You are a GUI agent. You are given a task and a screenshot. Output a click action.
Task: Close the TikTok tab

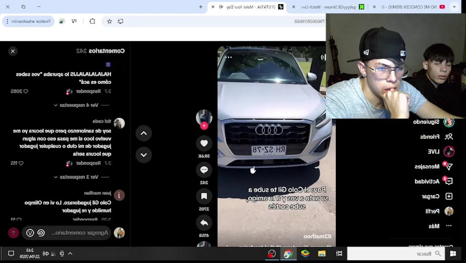point(213,7)
